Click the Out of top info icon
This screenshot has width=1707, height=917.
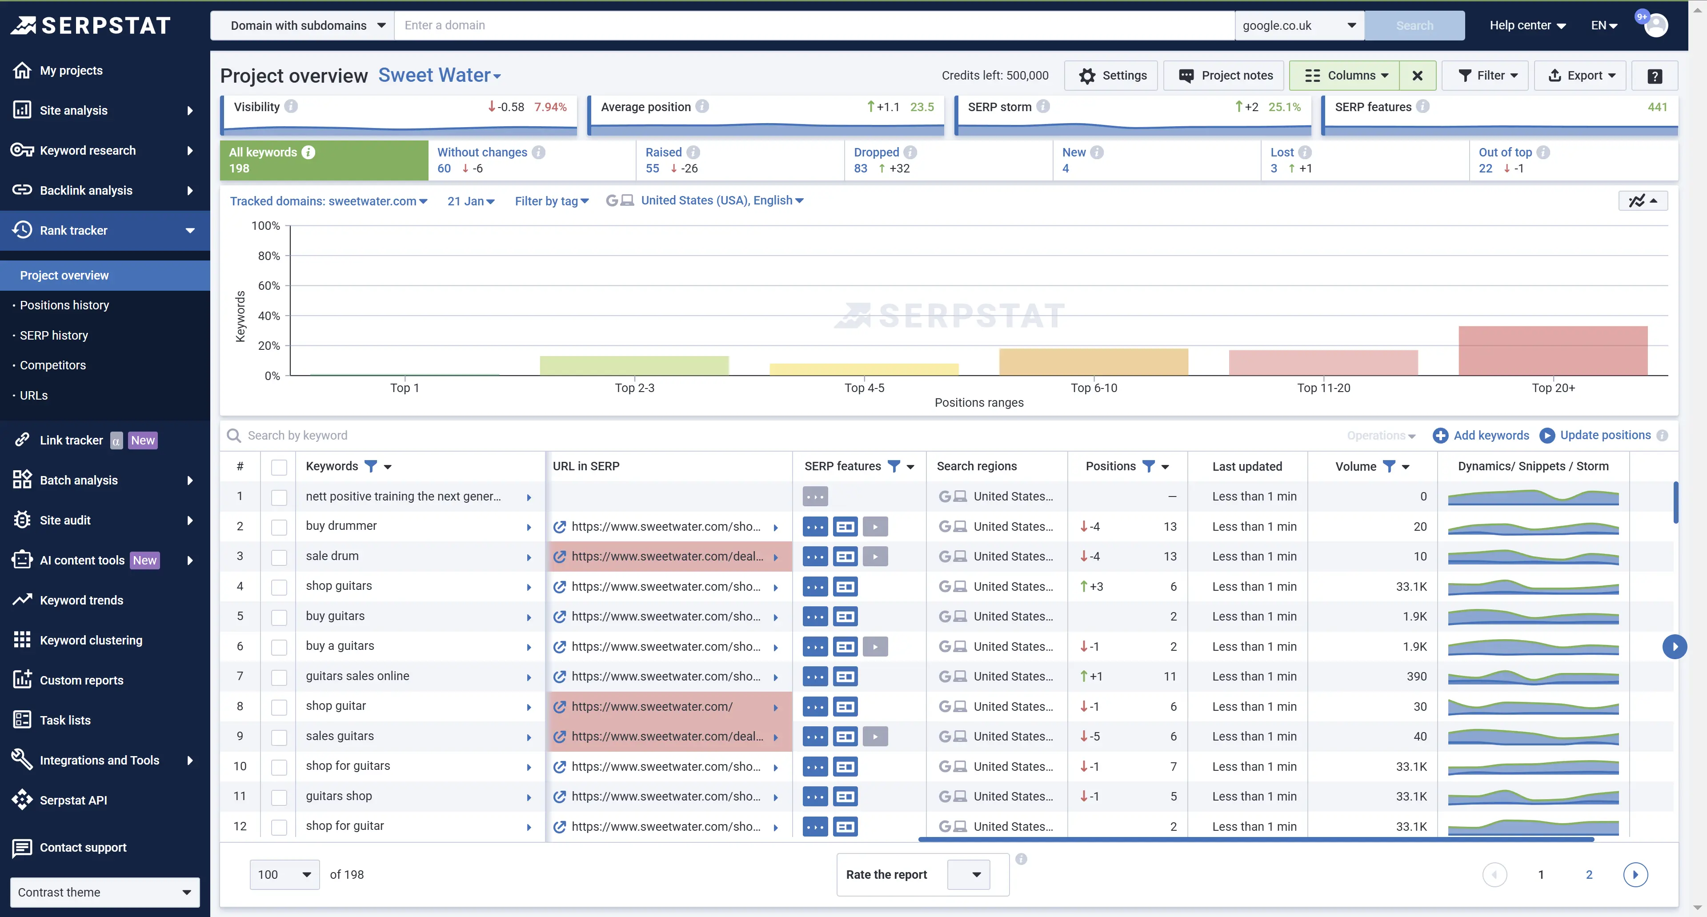click(x=1543, y=152)
